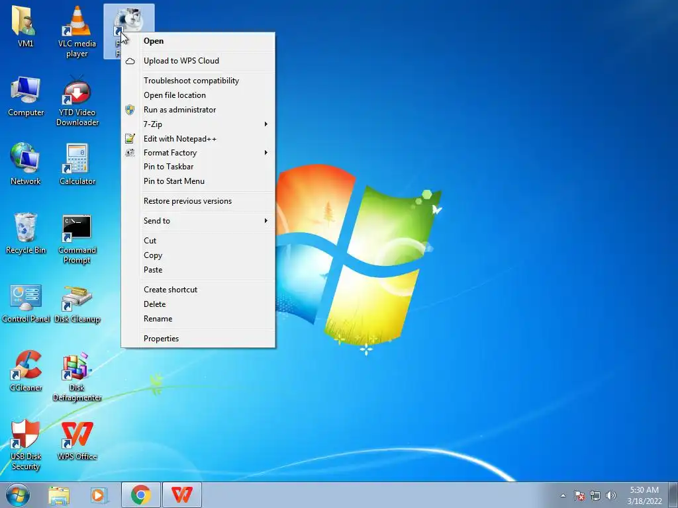Choose Paste in the context menu
Image resolution: width=678 pixels, height=508 pixels.
pyautogui.click(x=198, y=270)
